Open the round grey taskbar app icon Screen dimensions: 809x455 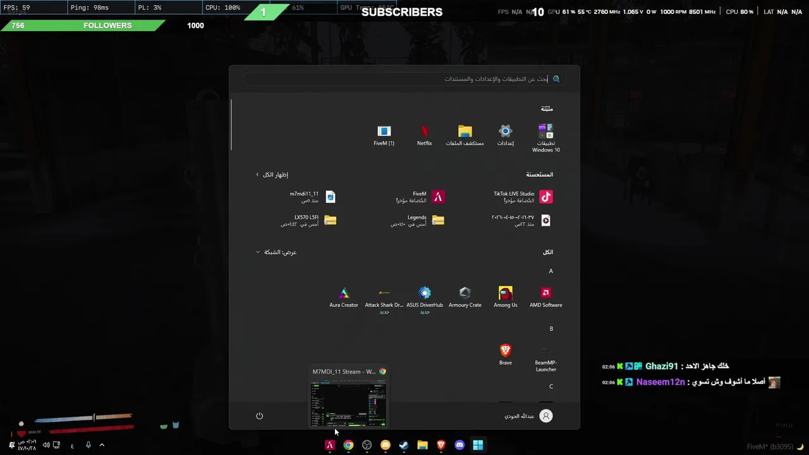[367, 445]
